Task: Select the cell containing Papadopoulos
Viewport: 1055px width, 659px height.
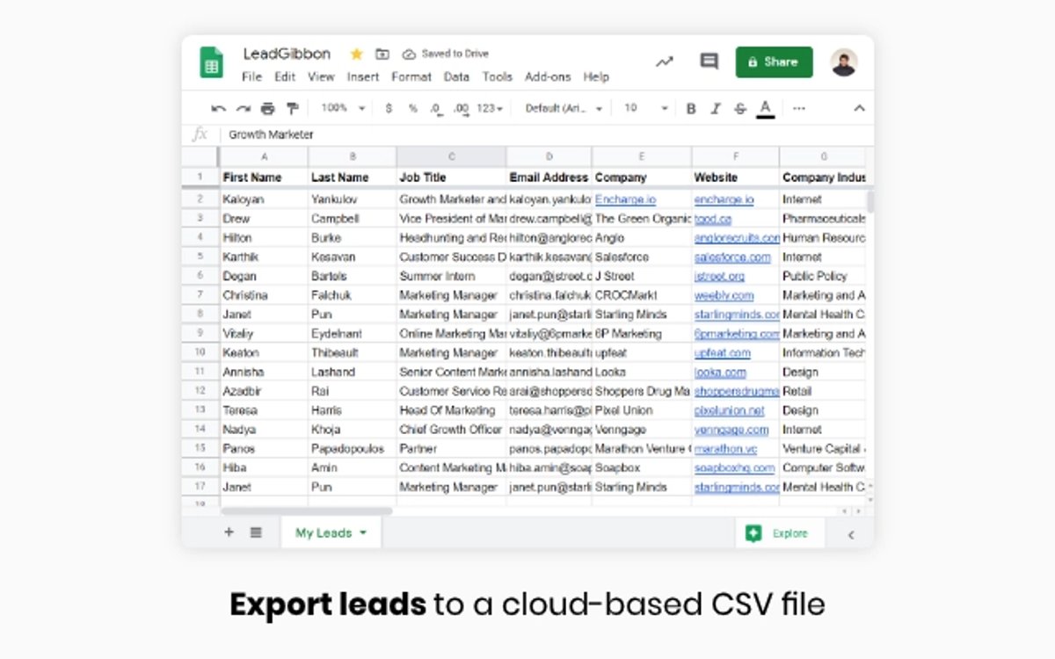Action: click(352, 449)
